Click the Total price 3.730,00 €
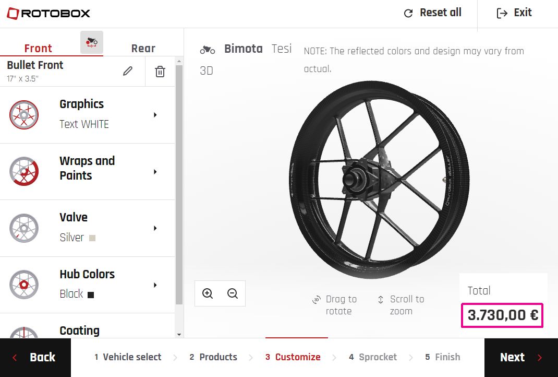 (502, 315)
